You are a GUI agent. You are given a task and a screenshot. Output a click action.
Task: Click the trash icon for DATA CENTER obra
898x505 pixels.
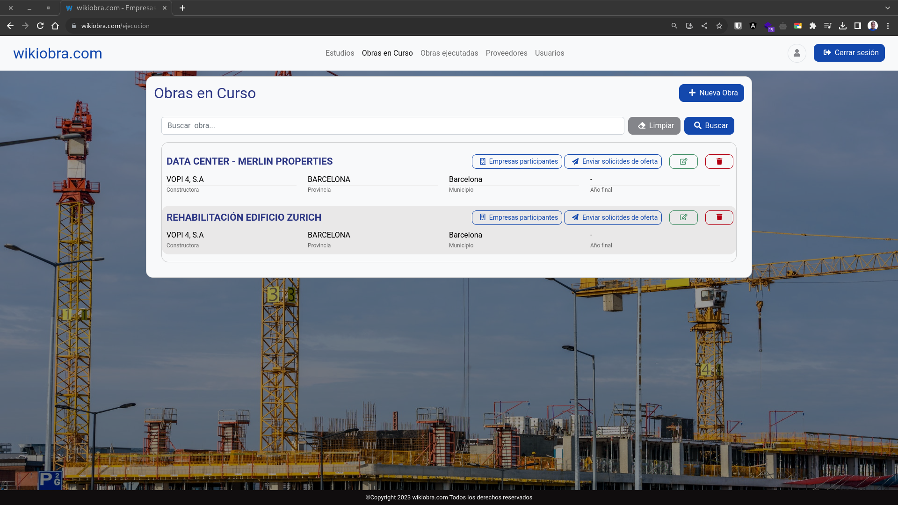tap(719, 161)
